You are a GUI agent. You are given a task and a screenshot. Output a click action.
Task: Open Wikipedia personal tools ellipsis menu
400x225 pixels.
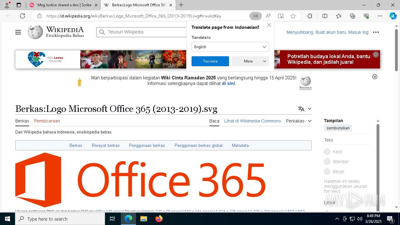pos(376,32)
